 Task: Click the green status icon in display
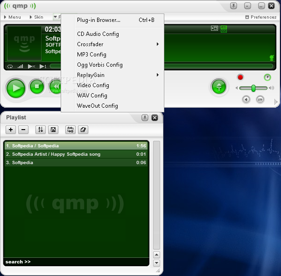272,58
